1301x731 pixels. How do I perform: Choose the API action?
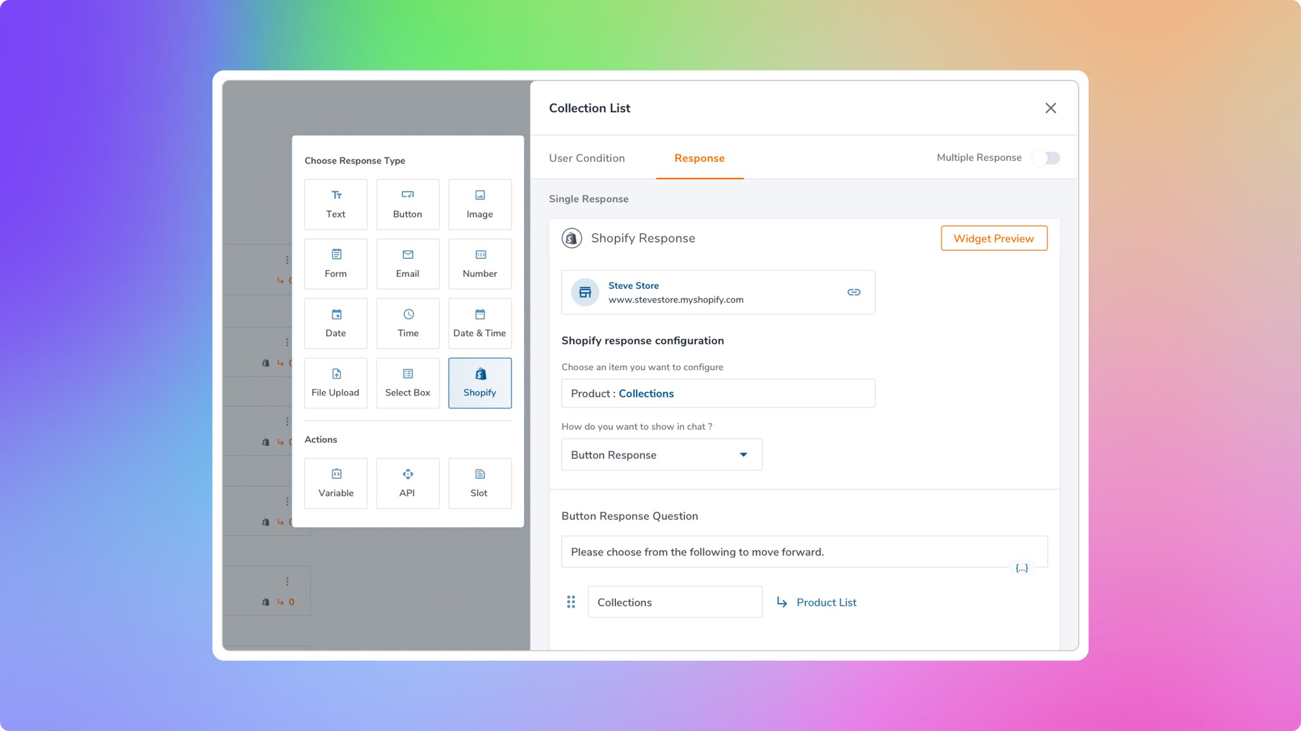click(407, 483)
